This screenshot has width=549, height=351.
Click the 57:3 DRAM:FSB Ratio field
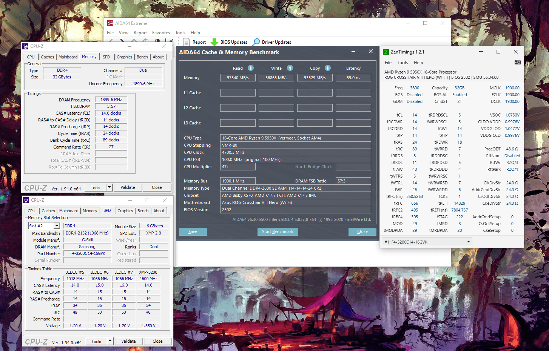353,181
